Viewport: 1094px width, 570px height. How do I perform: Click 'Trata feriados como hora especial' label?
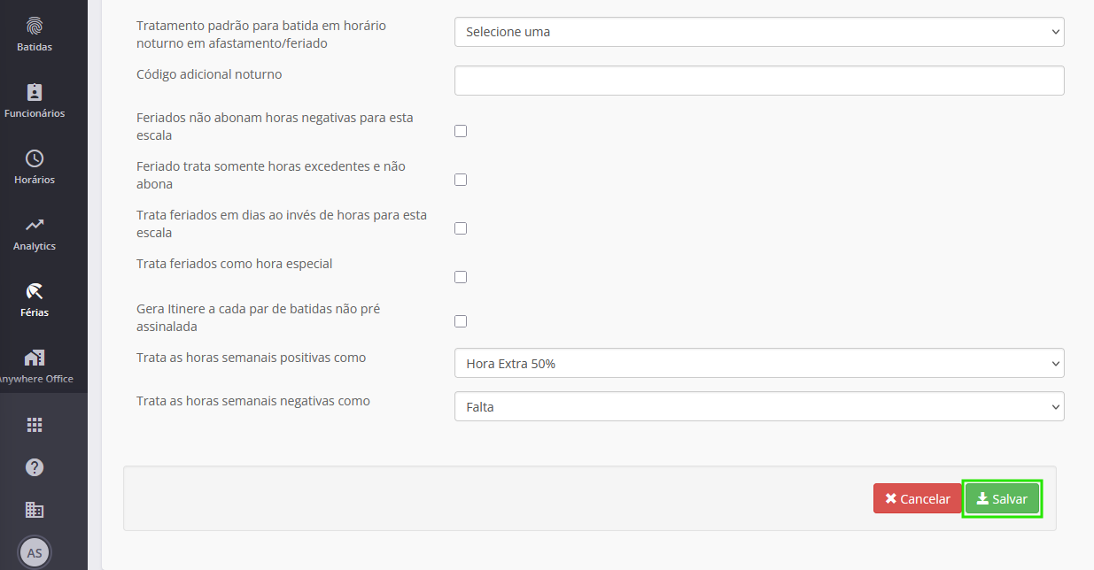point(235,264)
